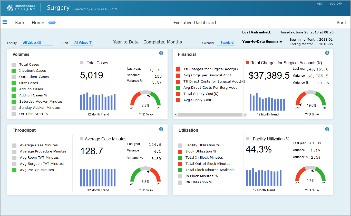Click the Print link
The width and height of the screenshot is (351, 216).
click(x=341, y=23)
